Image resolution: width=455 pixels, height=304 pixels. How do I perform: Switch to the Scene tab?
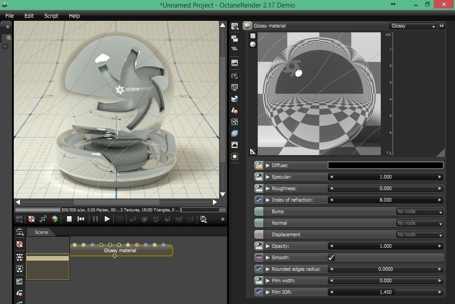click(x=41, y=232)
